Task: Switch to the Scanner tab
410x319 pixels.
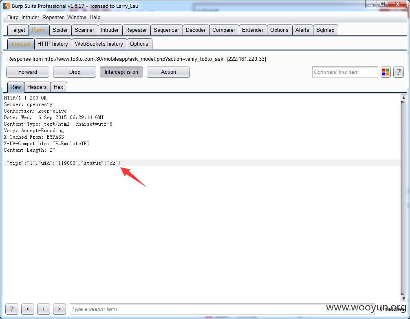Action: point(84,30)
